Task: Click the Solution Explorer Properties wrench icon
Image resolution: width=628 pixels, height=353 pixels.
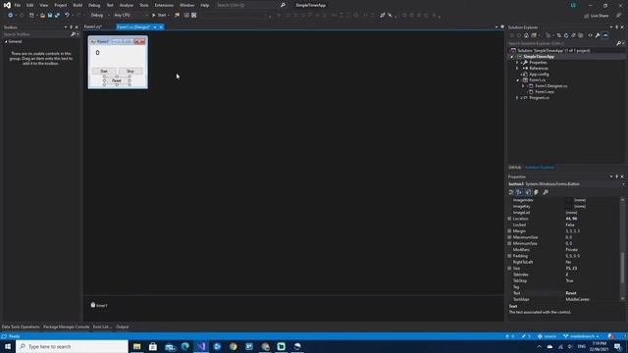Action: (x=598, y=35)
